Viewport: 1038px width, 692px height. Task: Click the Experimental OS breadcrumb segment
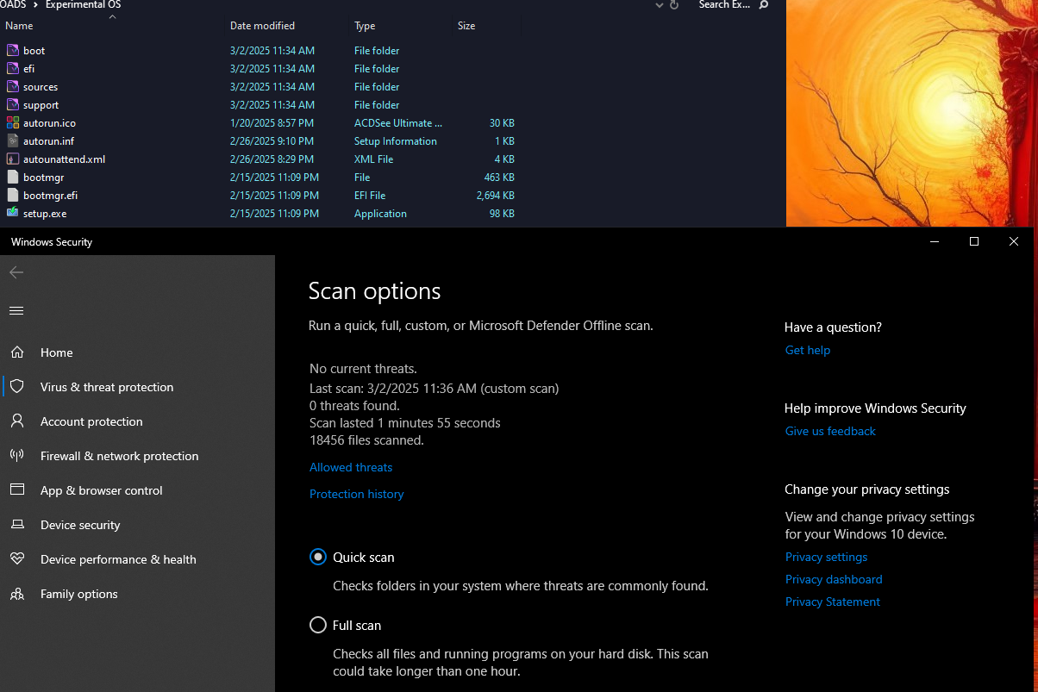pyautogui.click(x=83, y=5)
